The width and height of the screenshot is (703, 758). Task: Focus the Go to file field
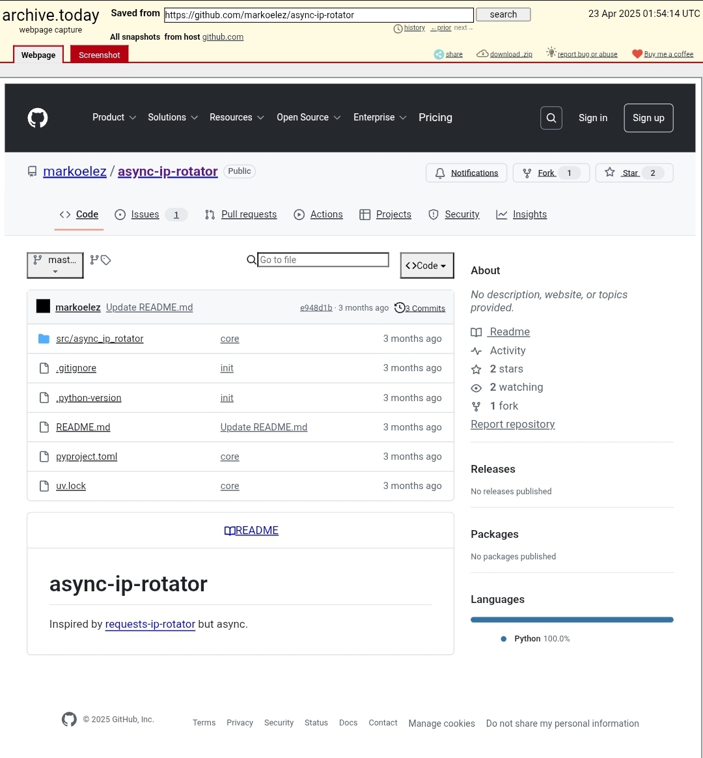323,260
